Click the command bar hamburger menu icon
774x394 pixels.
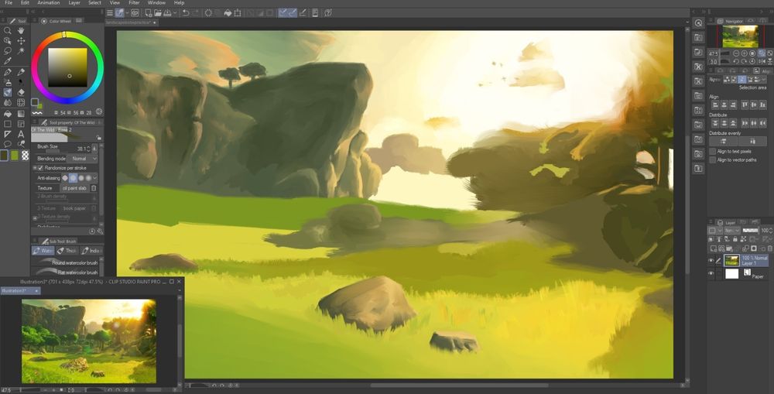[x=110, y=13]
